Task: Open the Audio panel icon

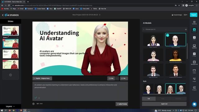Action: tap(194, 80)
